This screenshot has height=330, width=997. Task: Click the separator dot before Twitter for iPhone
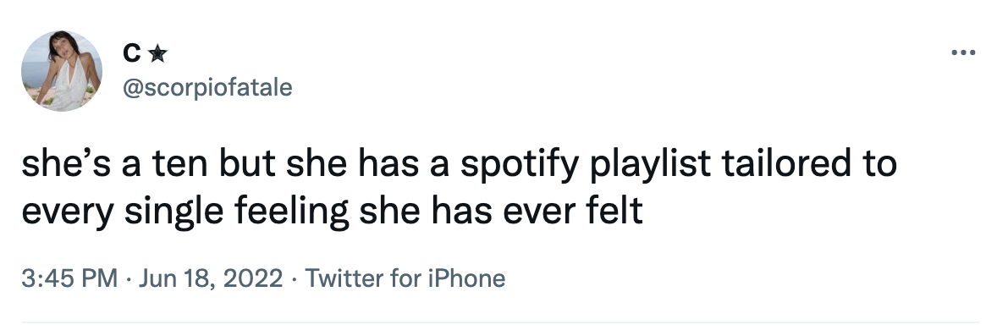(x=295, y=279)
